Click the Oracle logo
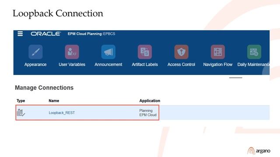 45,34
